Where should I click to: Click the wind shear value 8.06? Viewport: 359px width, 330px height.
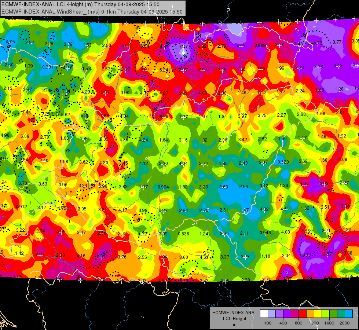(x=164, y=117)
